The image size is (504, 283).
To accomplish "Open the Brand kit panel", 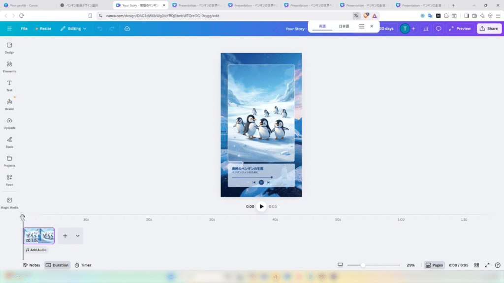I will [9, 104].
